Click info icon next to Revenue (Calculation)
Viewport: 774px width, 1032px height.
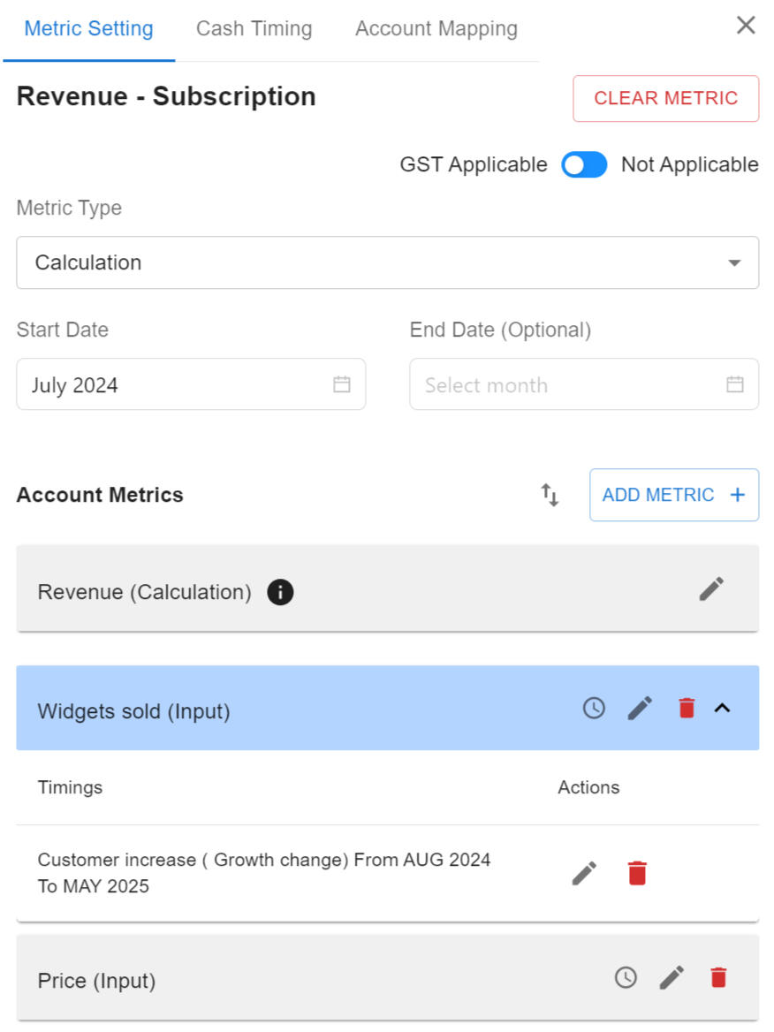280,592
